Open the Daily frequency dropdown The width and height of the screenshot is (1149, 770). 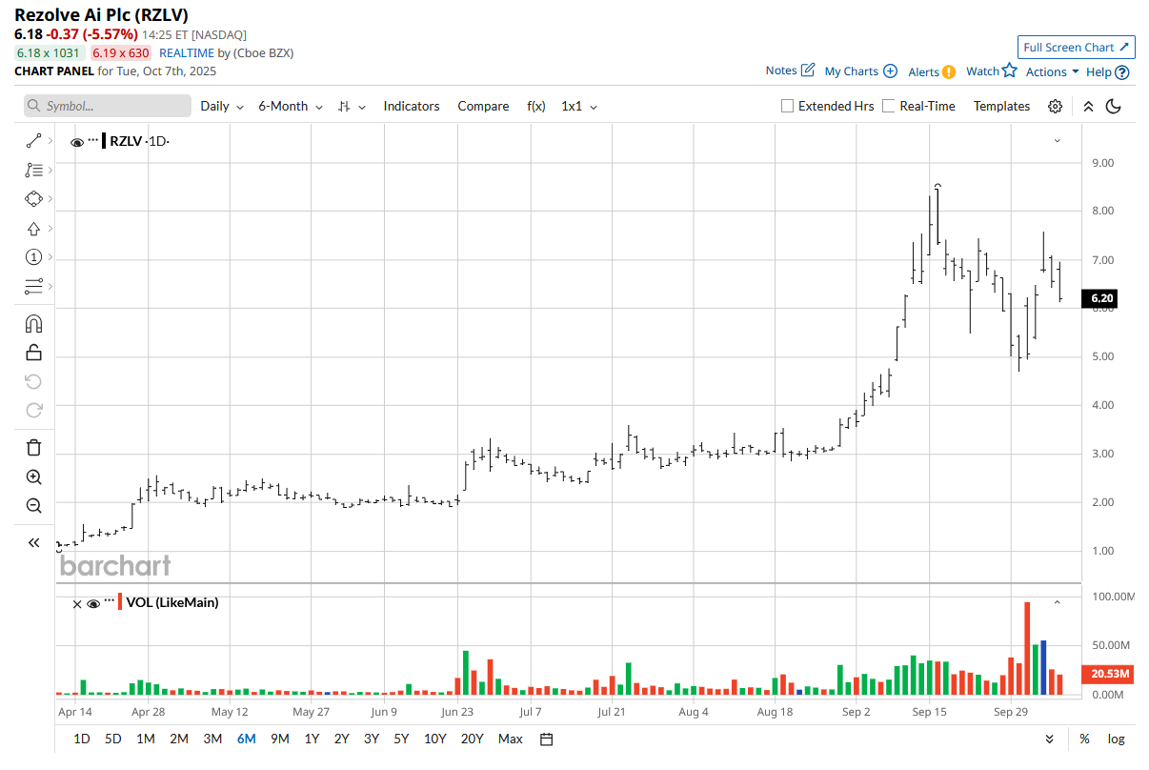[x=222, y=107]
